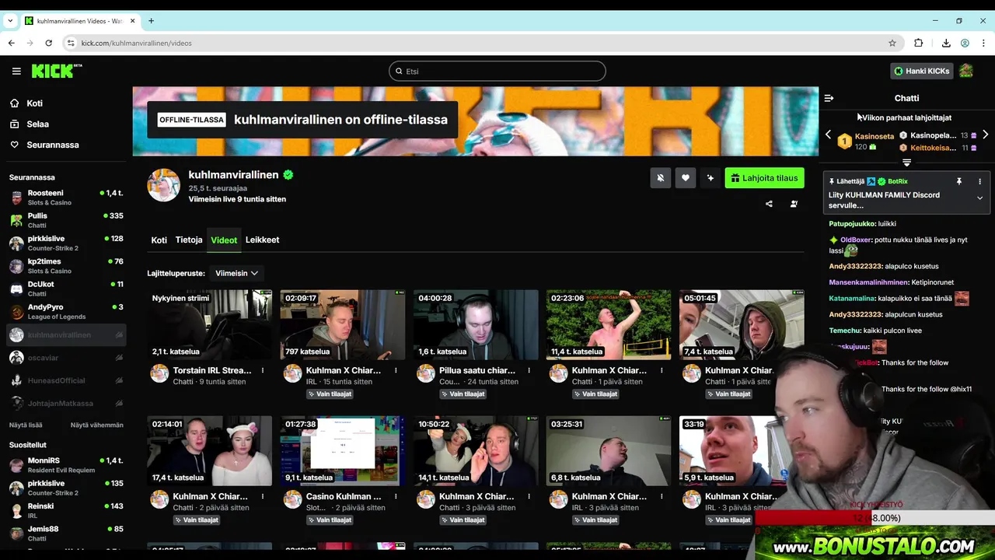
Task: Open the Viimeisin sort dropdown
Action: pos(236,273)
